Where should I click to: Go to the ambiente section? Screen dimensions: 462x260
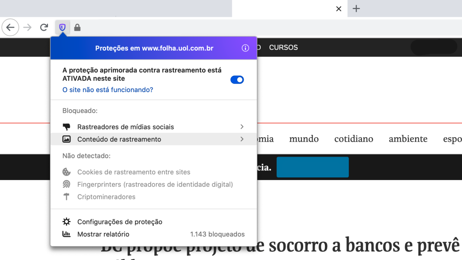coord(408,139)
